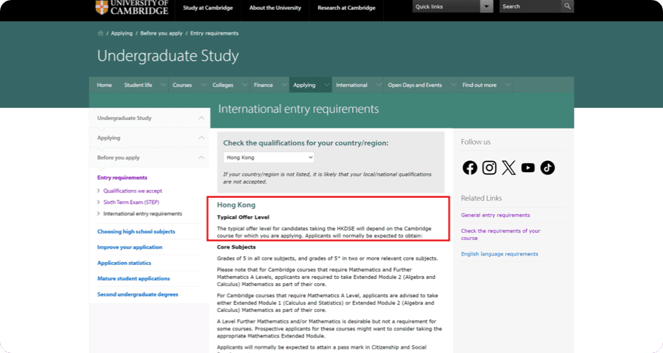Expand the Courses menu chevron
The image size is (663, 353).
[x=204, y=85]
